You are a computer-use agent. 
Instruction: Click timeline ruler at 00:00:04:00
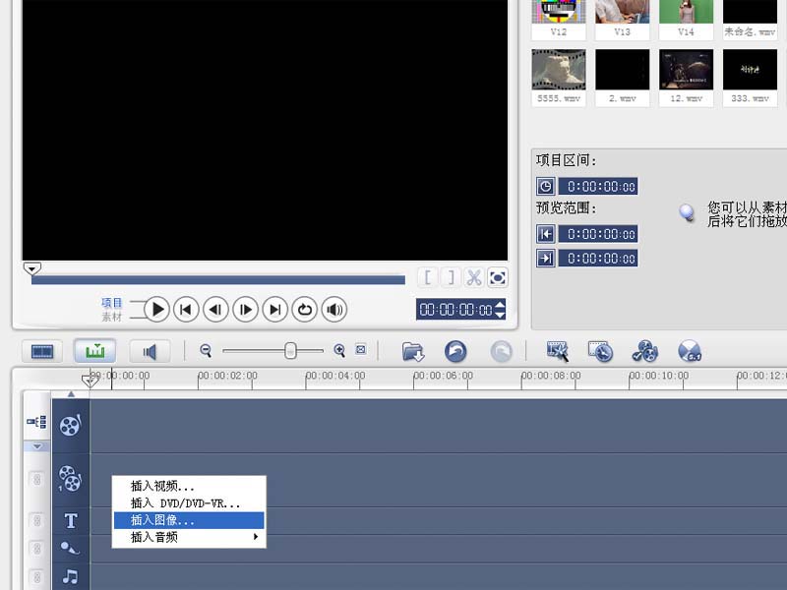(x=335, y=376)
